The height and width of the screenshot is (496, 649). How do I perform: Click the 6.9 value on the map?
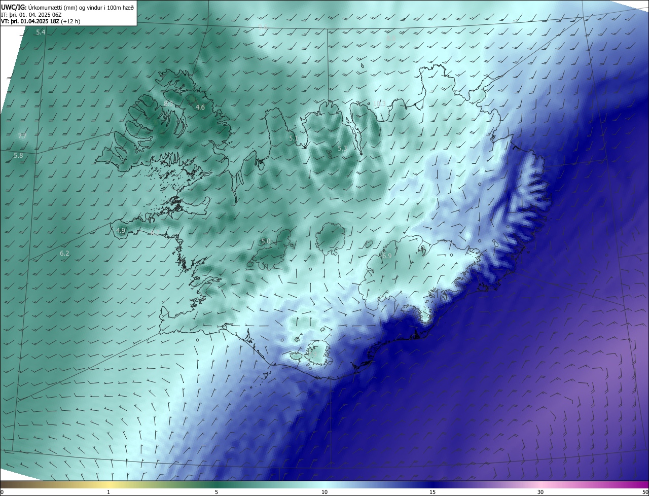[x=387, y=257]
